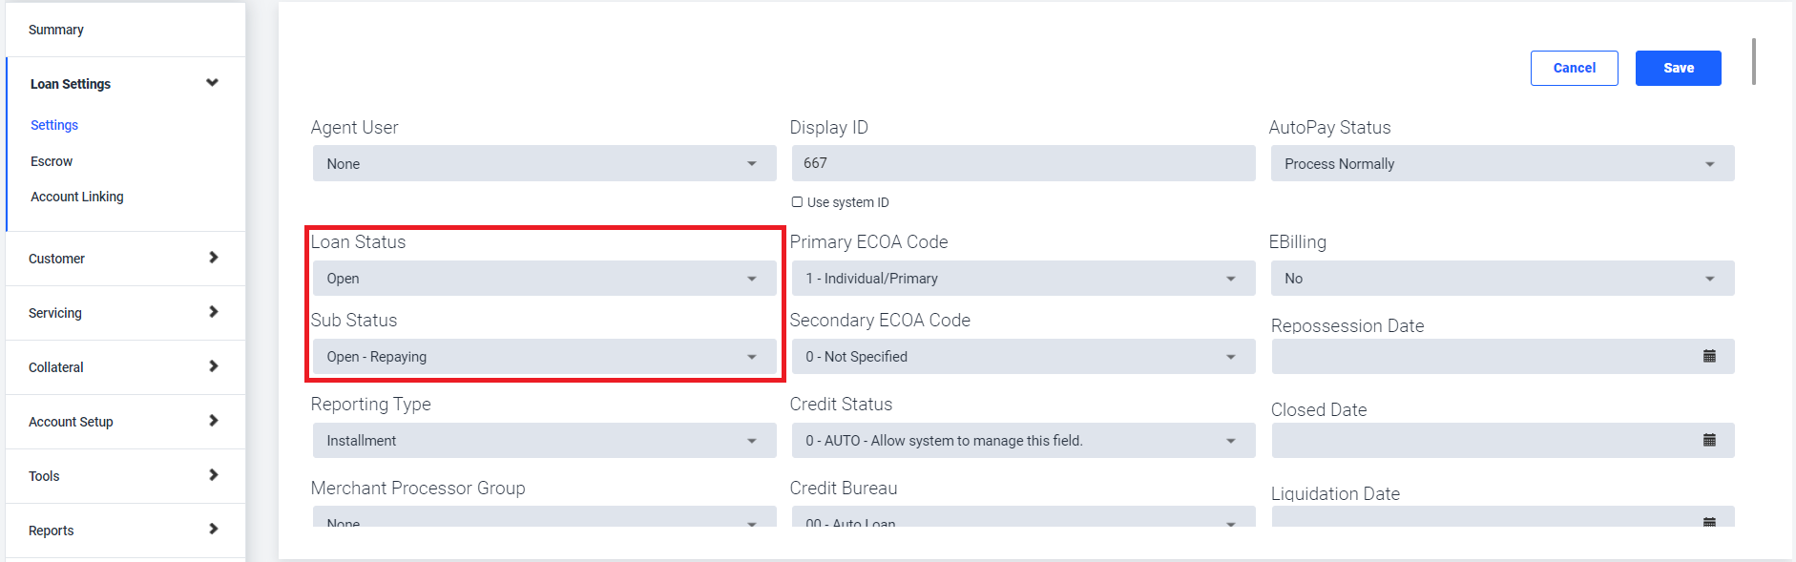Save the loan settings
The height and width of the screenshot is (562, 1796).
[x=1678, y=68]
